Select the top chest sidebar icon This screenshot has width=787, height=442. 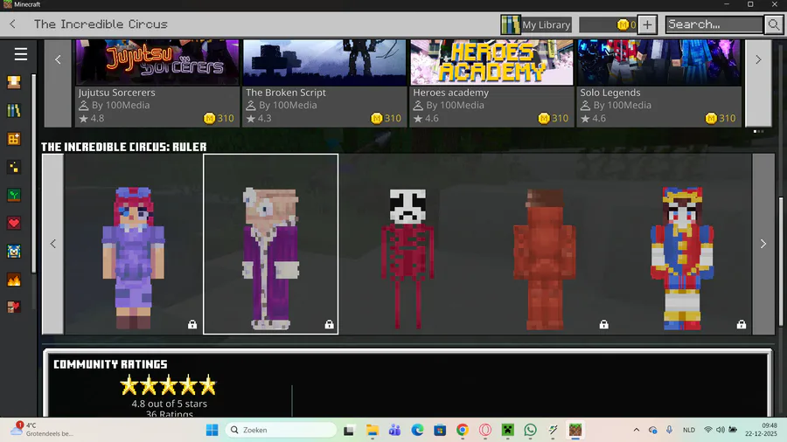click(14, 82)
